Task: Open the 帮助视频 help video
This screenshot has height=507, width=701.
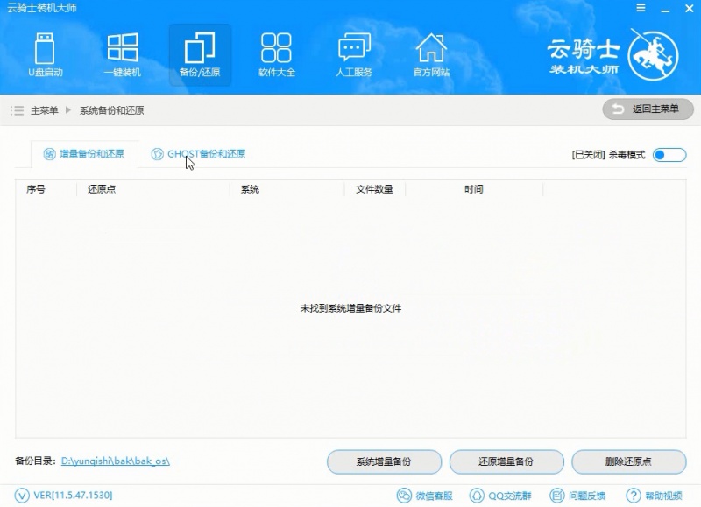Action: pyautogui.click(x=655, y=496)
